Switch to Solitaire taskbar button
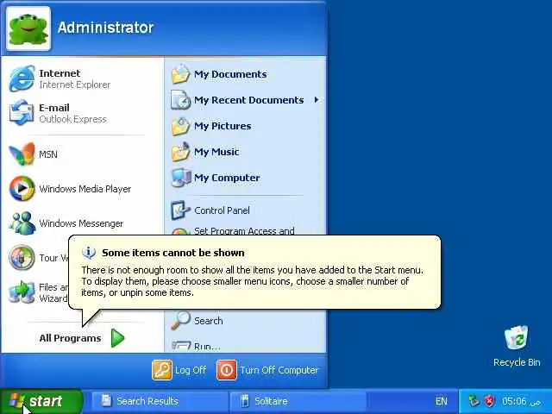This screenshot has height=414, width=552. pos(298,401)
